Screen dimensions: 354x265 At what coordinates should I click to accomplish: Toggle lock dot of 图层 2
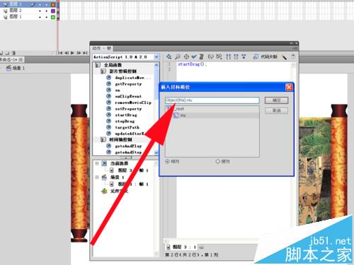tap(47, 11)
